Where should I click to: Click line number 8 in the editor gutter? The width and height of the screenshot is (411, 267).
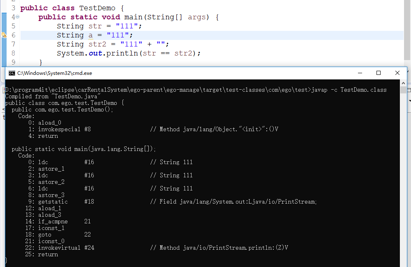pos(14,53)
